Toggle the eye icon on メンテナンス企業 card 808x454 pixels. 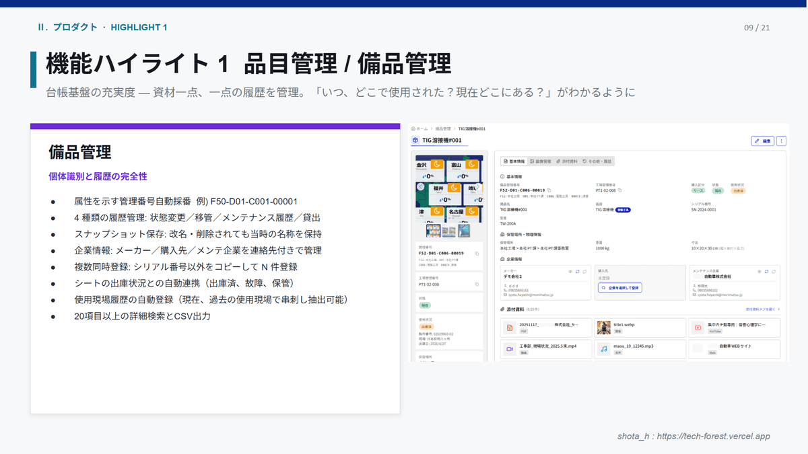[x=761, y=271]
